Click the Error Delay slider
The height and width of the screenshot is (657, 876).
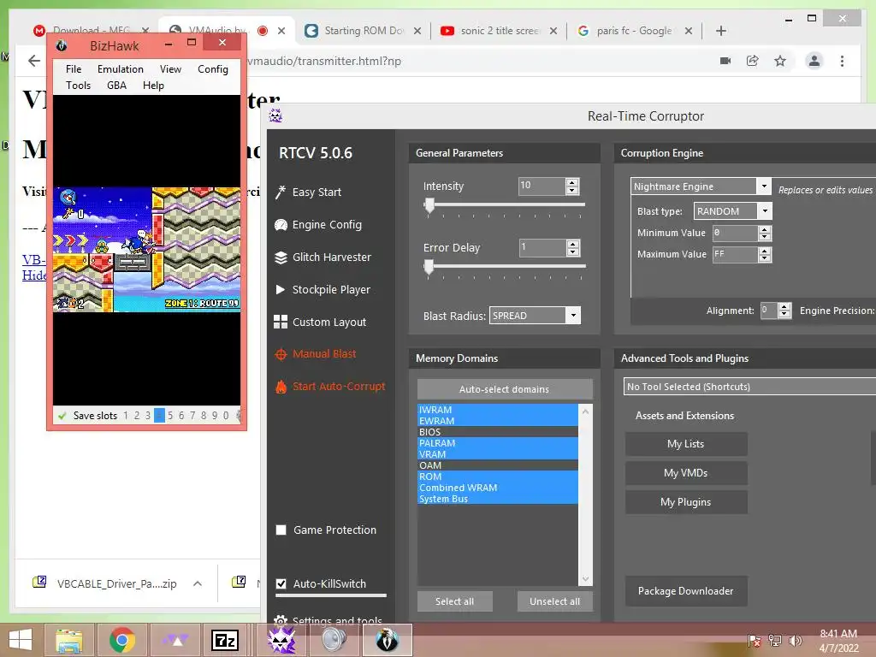click(x=505, y=267)
